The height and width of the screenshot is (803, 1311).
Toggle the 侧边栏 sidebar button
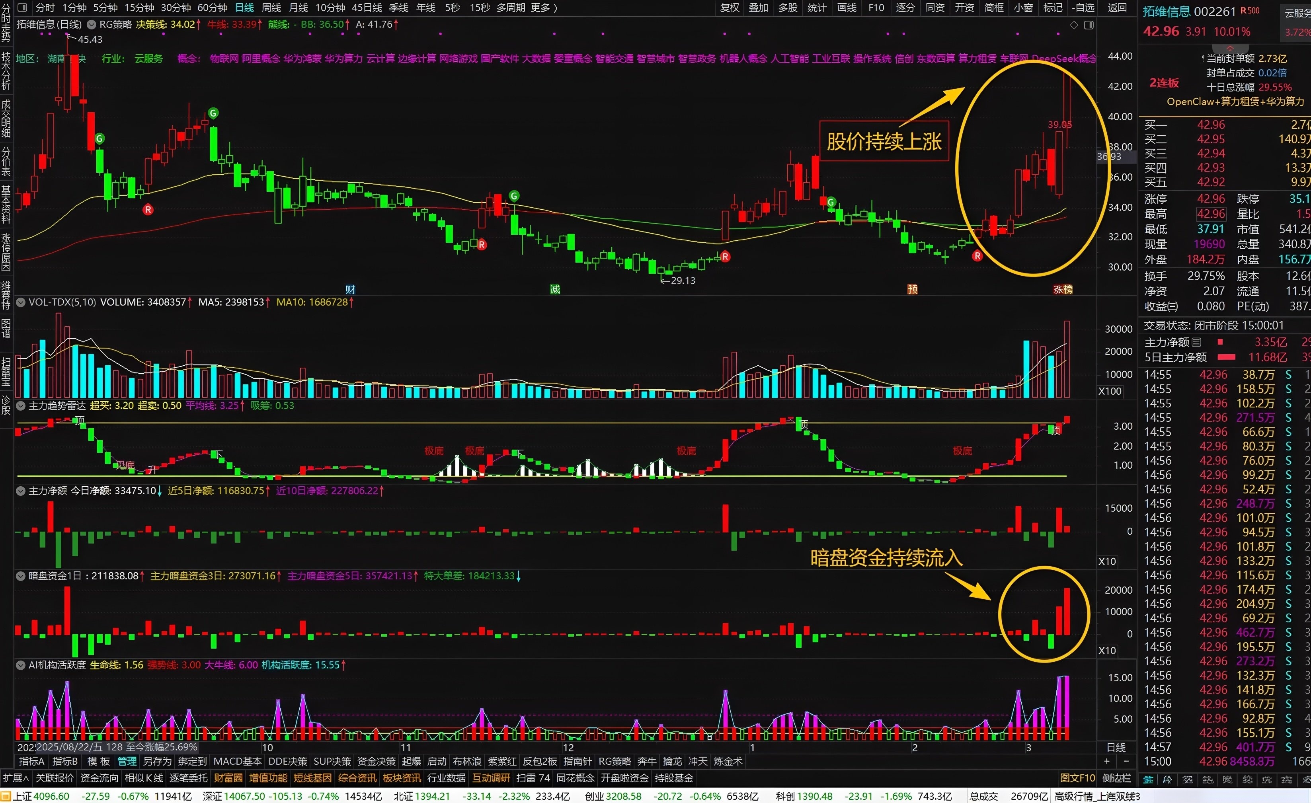(1116, 778)
